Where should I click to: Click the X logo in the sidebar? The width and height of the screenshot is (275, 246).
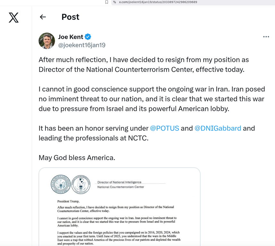click(x=13, y=18)
